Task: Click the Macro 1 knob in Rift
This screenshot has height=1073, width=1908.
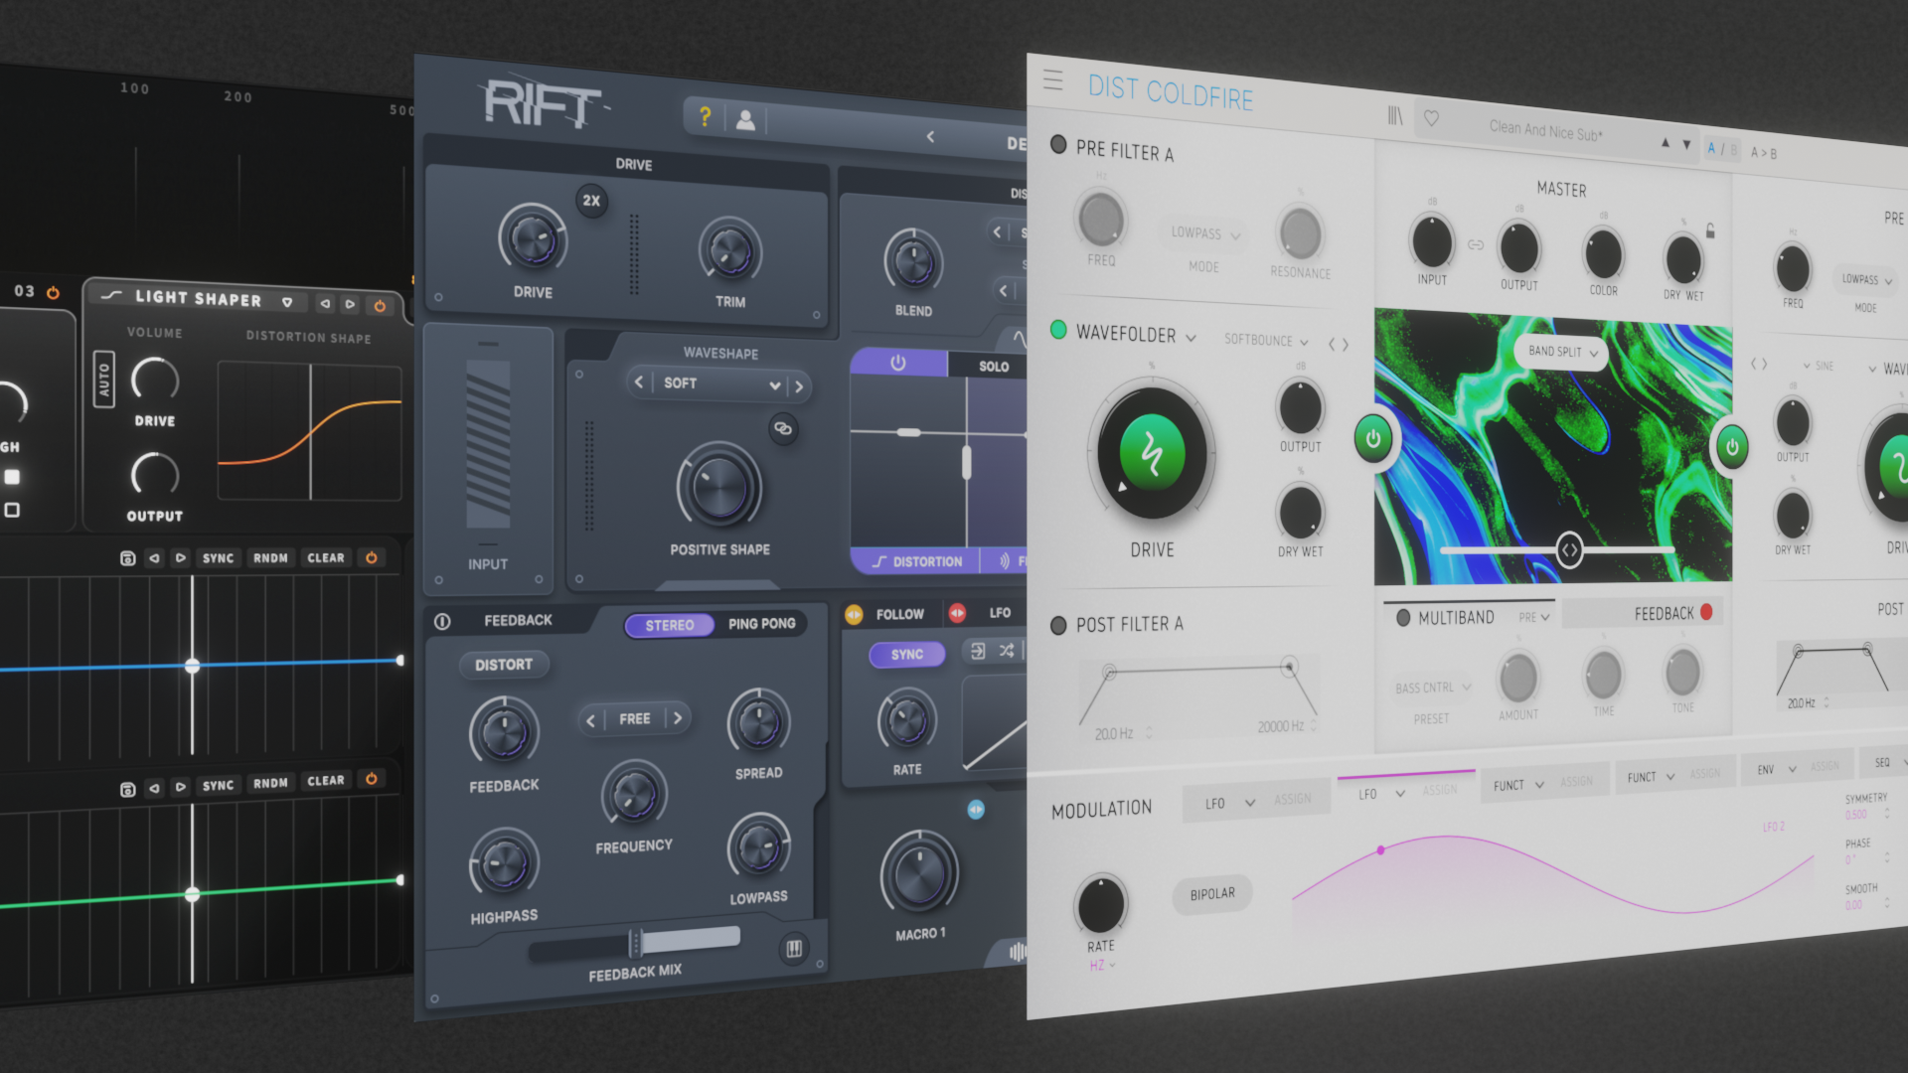Action: tap(919, 874)
